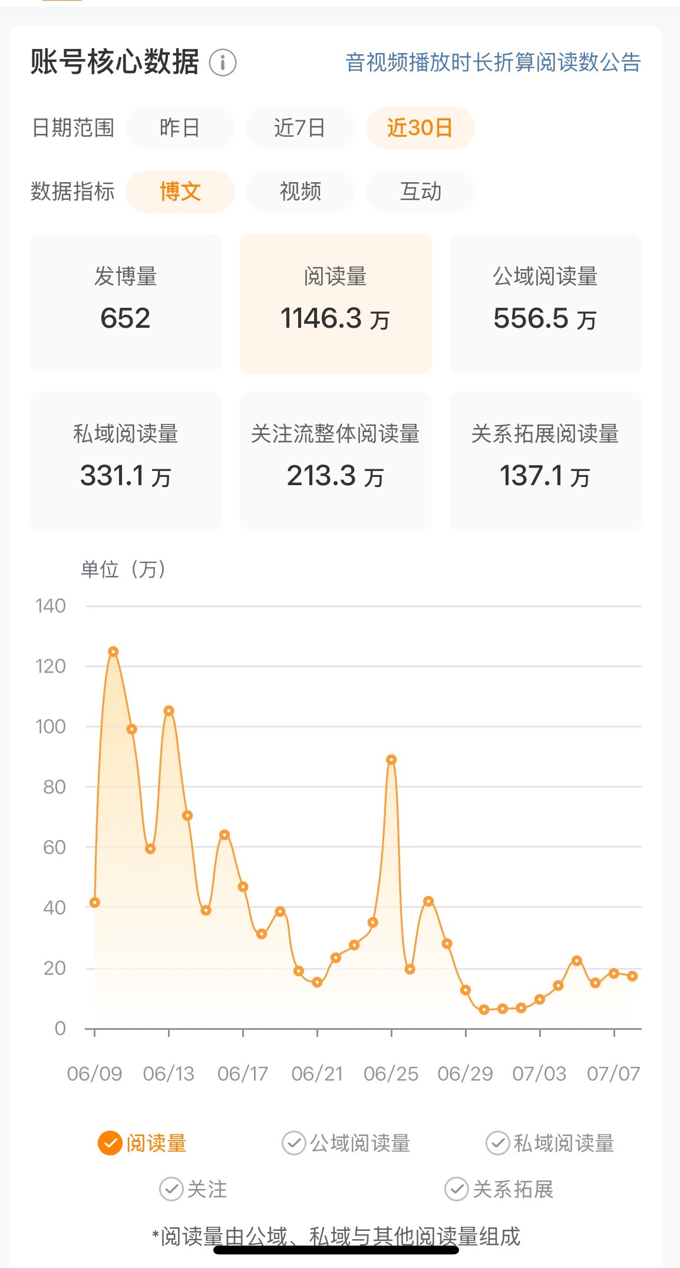Viewport: 680px width, 1268px height.
Task: Toggle the 私域阅读量 legend checkbox
Action: click(x=497, y=1143)
